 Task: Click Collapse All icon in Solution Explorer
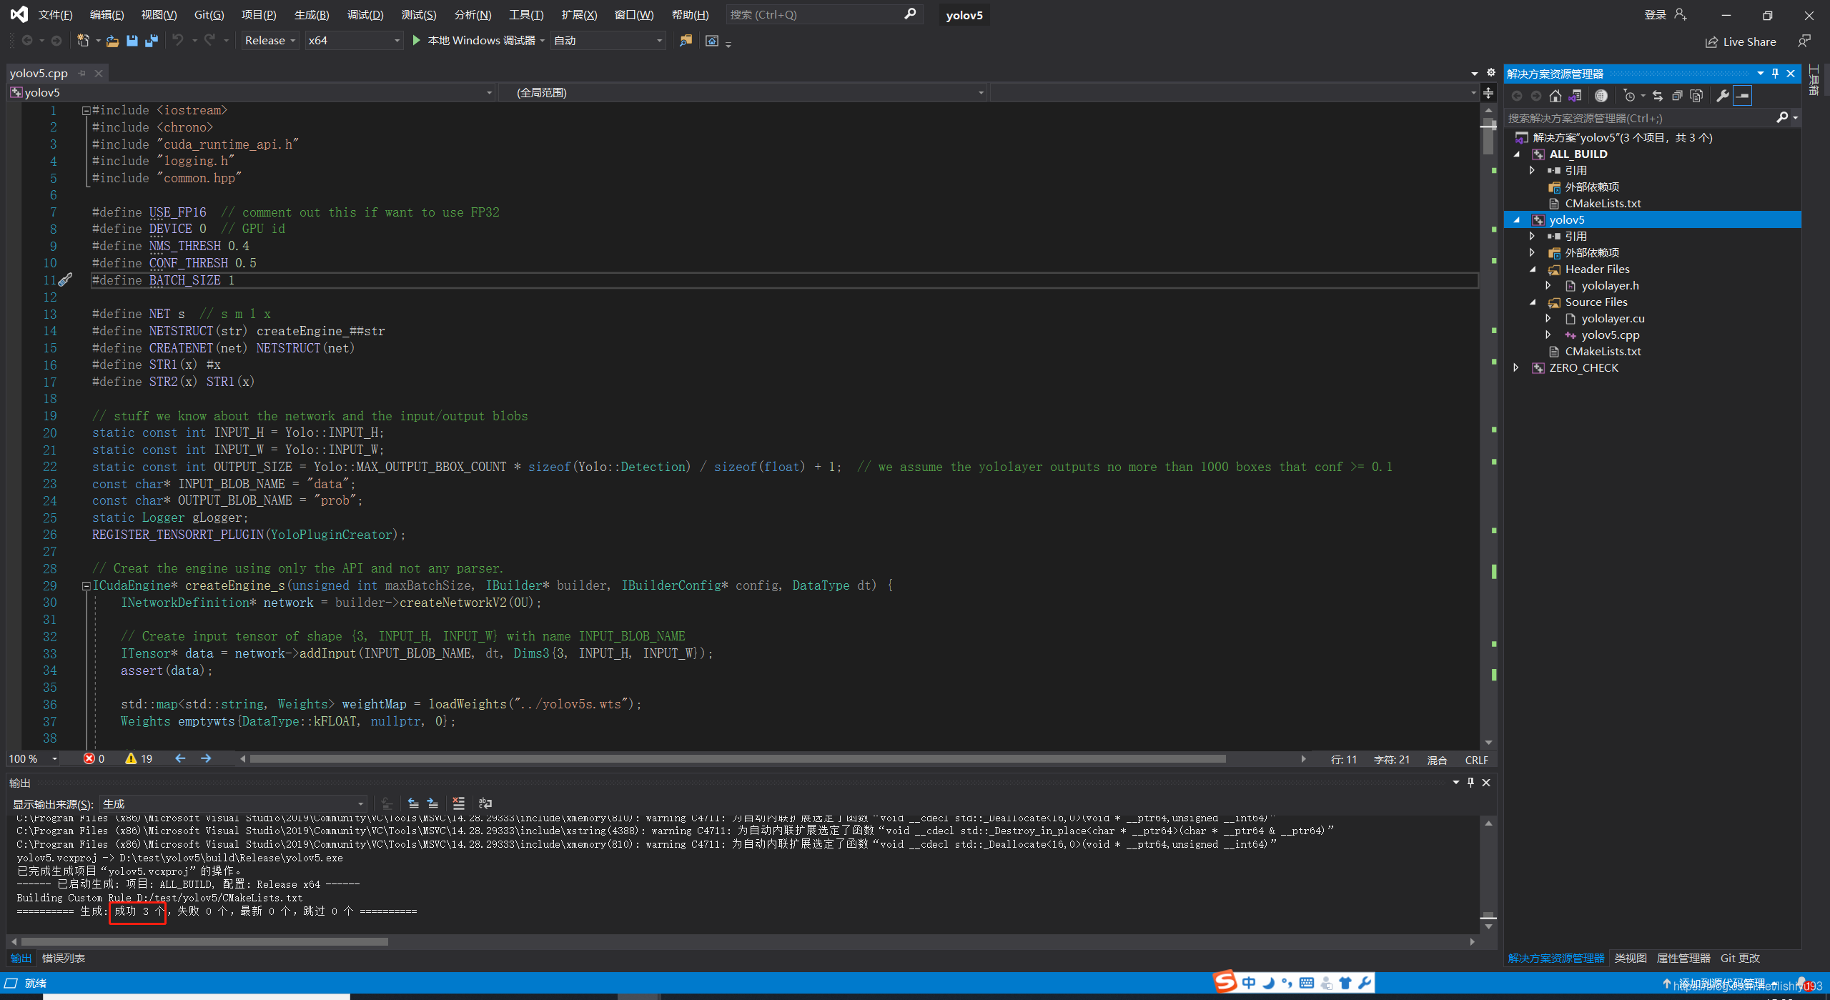tap(1677, 96)
